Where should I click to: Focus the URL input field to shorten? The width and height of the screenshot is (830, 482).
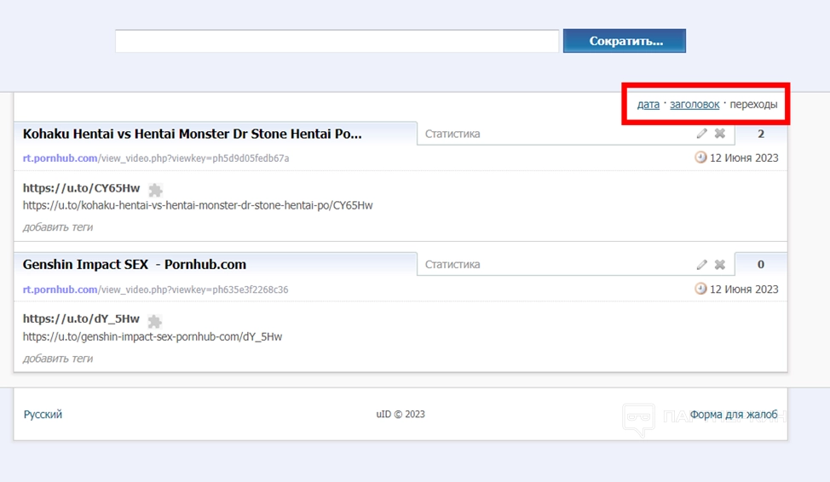(337, 41)
